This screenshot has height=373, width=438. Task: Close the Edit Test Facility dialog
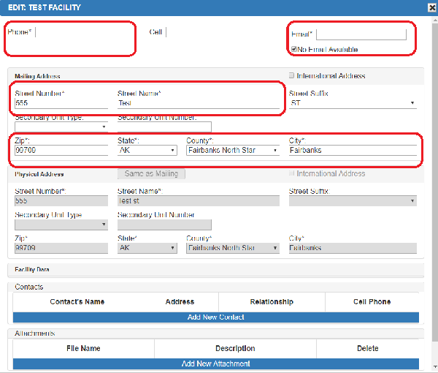coord(431,7)
